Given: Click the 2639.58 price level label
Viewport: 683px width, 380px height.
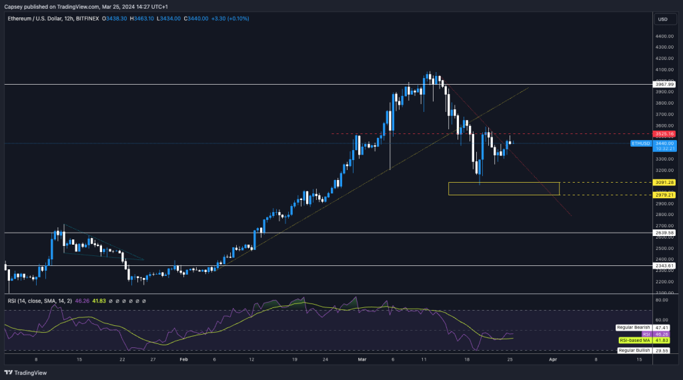Looking at the screenshot, I should click(x=664, y=233).
